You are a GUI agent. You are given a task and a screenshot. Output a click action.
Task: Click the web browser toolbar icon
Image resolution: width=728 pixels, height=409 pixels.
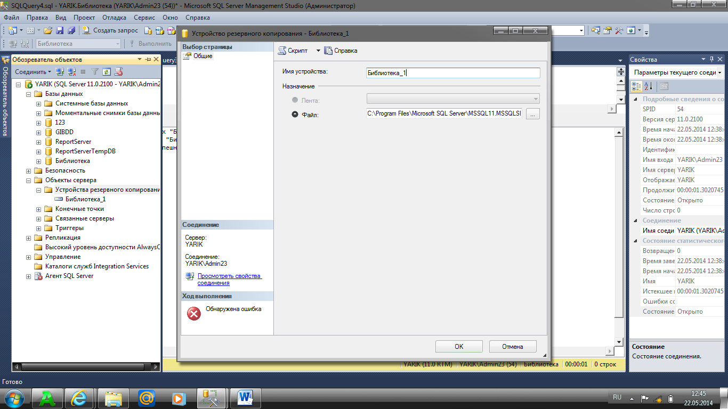point(631,30)
